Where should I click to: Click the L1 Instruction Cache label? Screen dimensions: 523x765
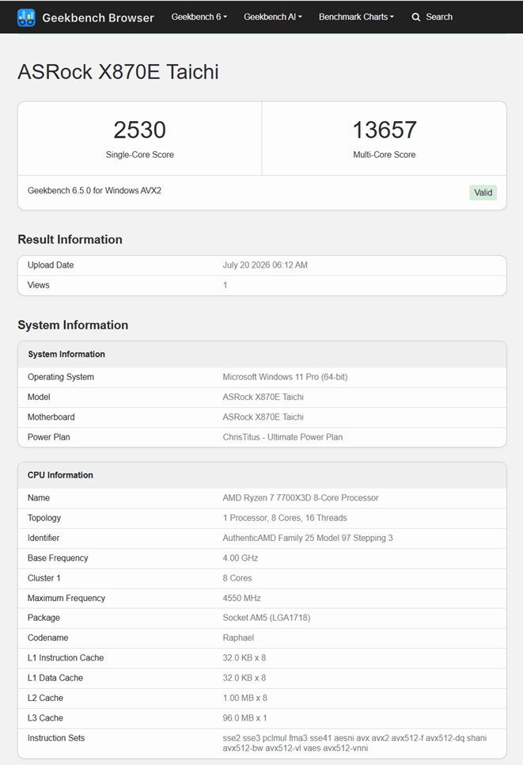point(66,657)
